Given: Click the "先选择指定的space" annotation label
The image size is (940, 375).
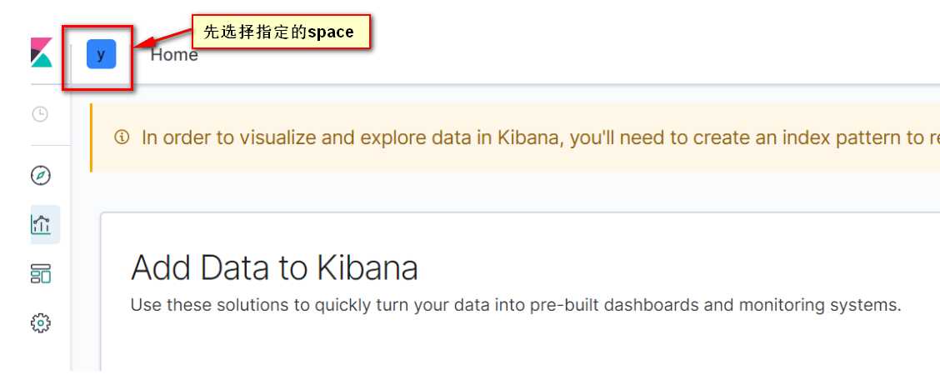Looking at the screenshot, I should (279, 32).
